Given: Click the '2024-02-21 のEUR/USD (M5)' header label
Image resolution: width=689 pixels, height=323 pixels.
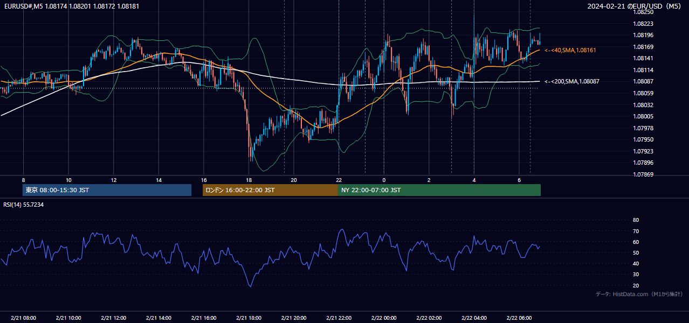Looking at the screenshot, I should point(634,5).
